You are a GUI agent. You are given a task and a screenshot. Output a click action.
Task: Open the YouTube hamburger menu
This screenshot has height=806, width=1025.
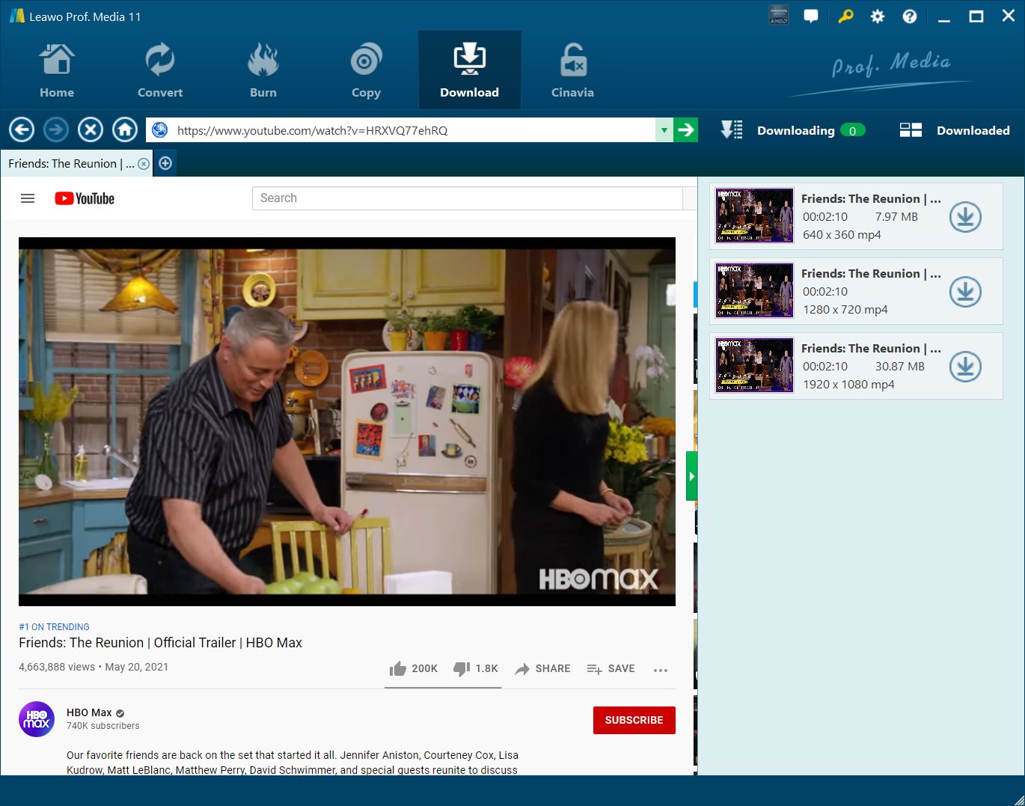click(28, 198)
